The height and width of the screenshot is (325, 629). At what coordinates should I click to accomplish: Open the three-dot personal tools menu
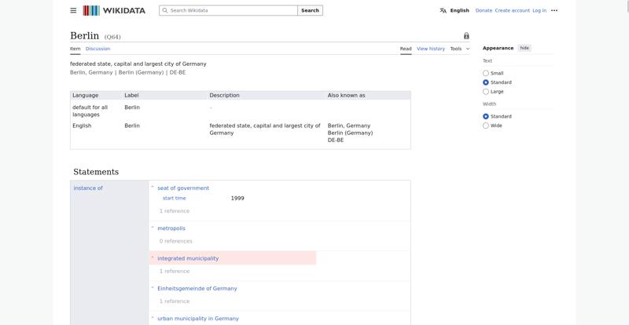pyautogui.click(x=554, y=10)
